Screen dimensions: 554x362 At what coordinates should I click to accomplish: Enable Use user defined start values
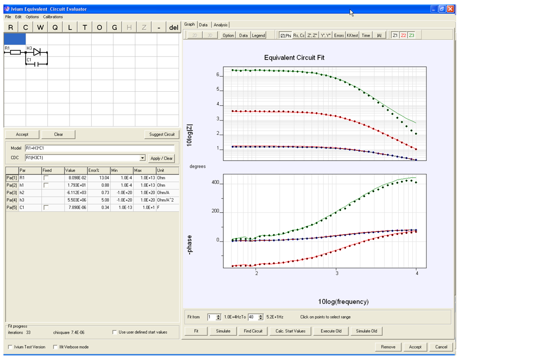point(114,332)
